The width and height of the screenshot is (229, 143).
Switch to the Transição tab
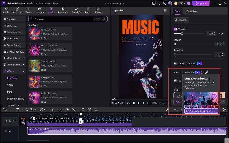coord(76,11)
